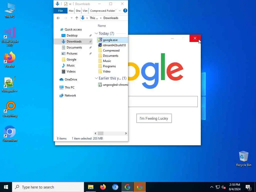Image resolution: width=256 pixels, height=192 pixels.
Task: Click the Name column header
Action: [x=102, y=26]
